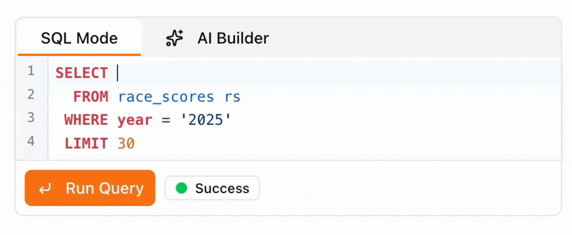The height and width of the screenshot is (235, 572).
Task: Switch to the SQL Mode tab
Action: [79, 38]
